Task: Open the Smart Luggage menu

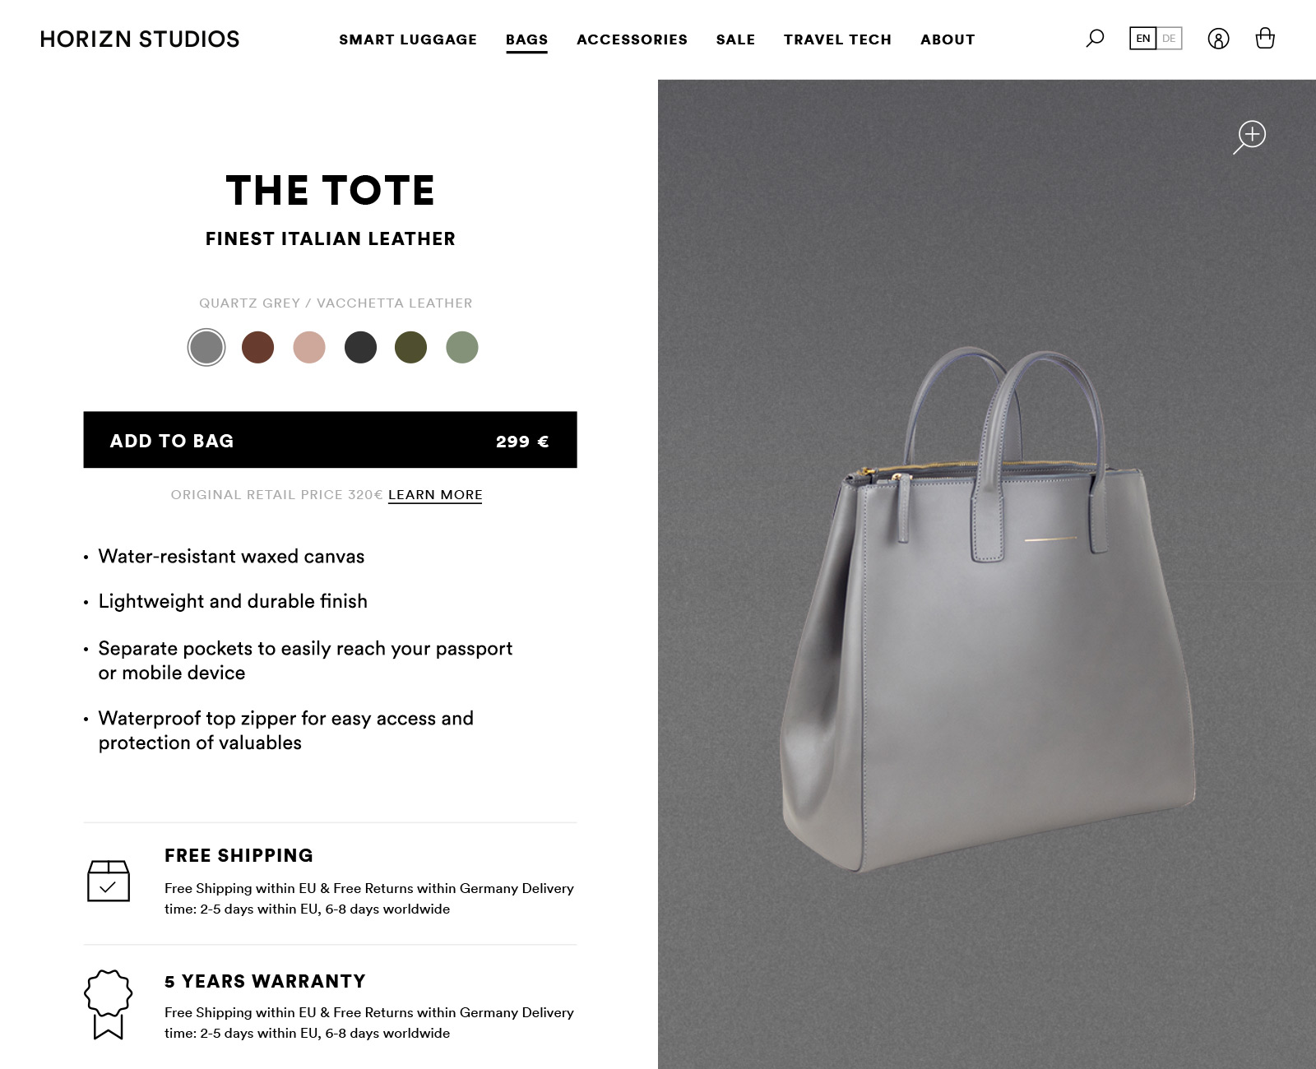Action: (x=408, y=39)
